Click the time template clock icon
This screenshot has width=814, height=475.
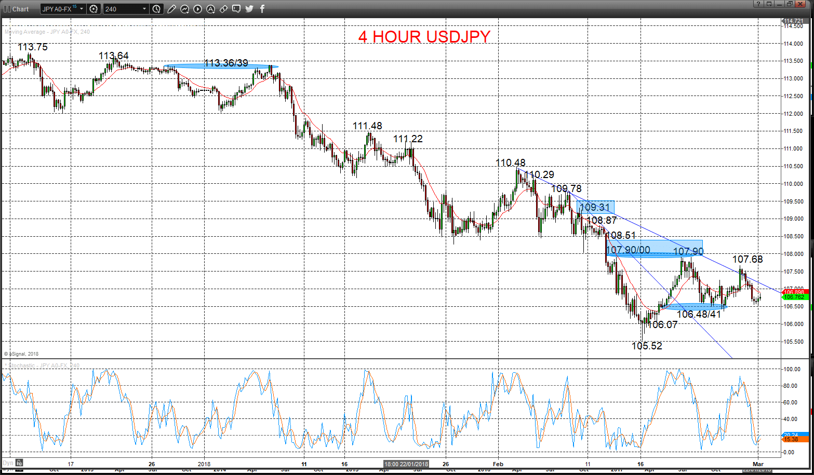point(156,9)
